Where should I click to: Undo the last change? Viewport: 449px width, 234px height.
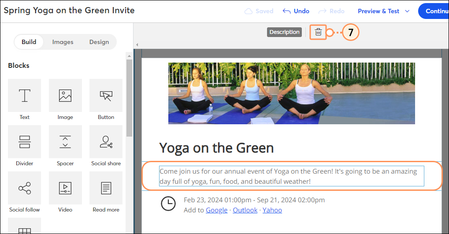click(296, 11)
